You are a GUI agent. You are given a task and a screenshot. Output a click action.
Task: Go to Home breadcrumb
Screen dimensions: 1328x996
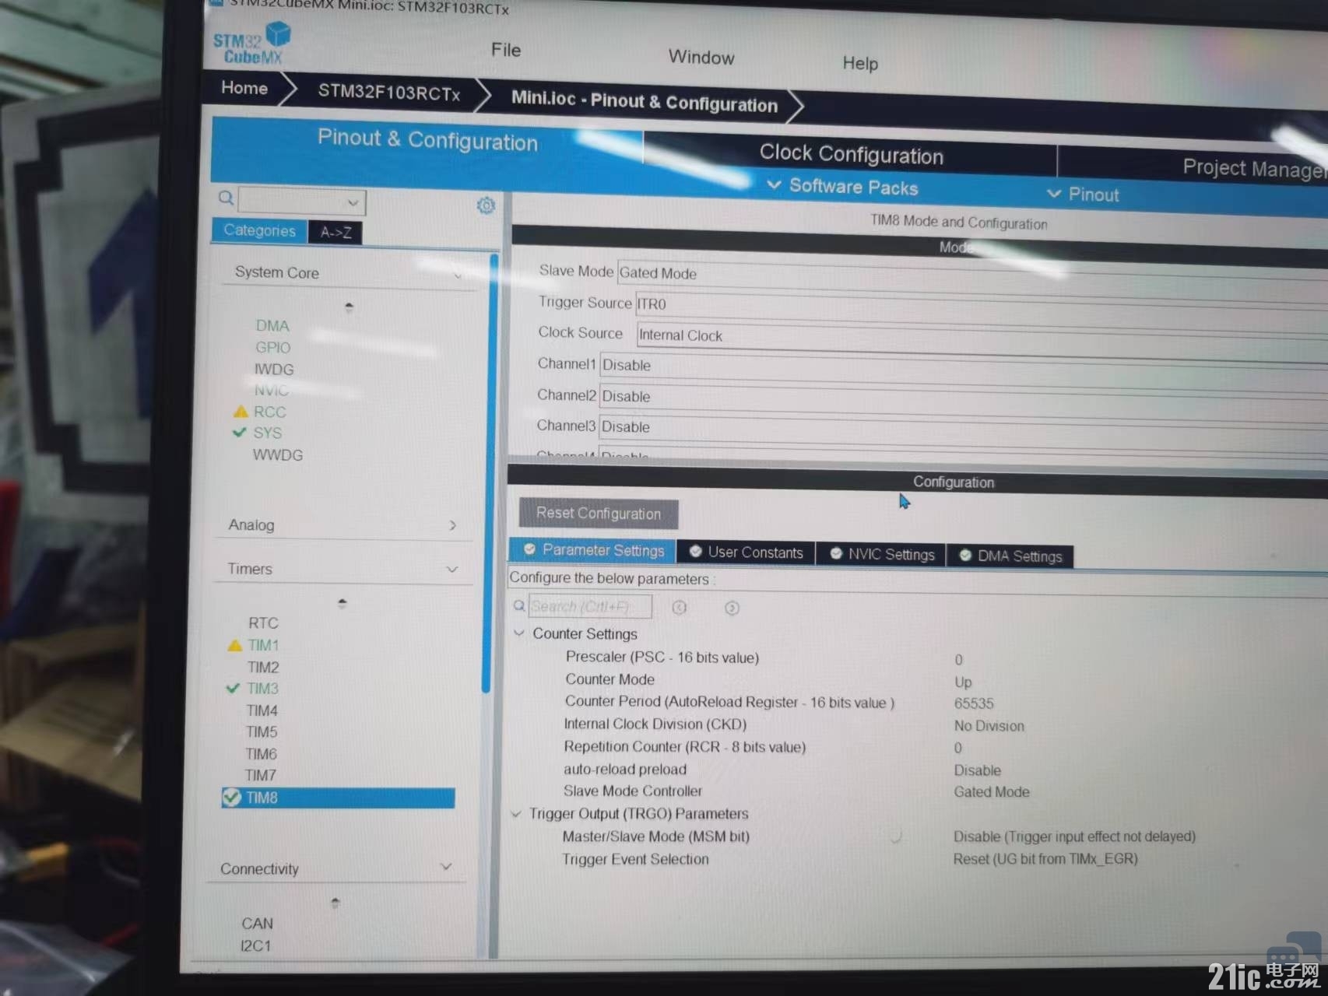click(244, 87)
